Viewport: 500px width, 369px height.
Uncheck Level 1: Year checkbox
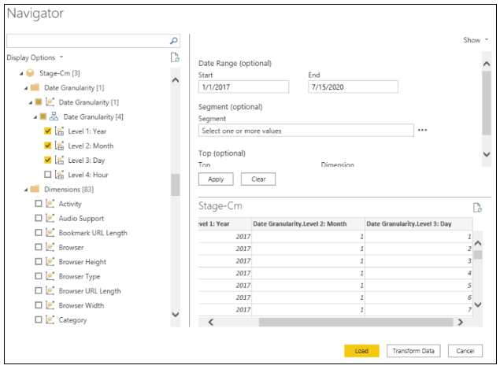[48, 131]
